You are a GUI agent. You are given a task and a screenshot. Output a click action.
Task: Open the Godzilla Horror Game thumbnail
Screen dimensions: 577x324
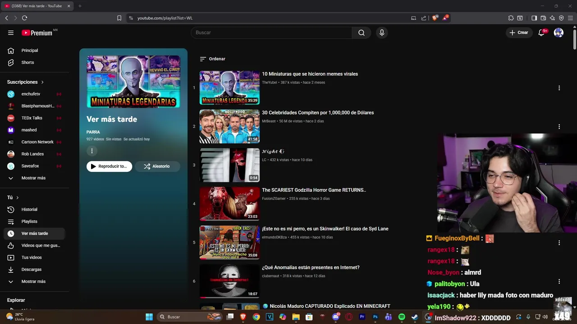[229, 204]
